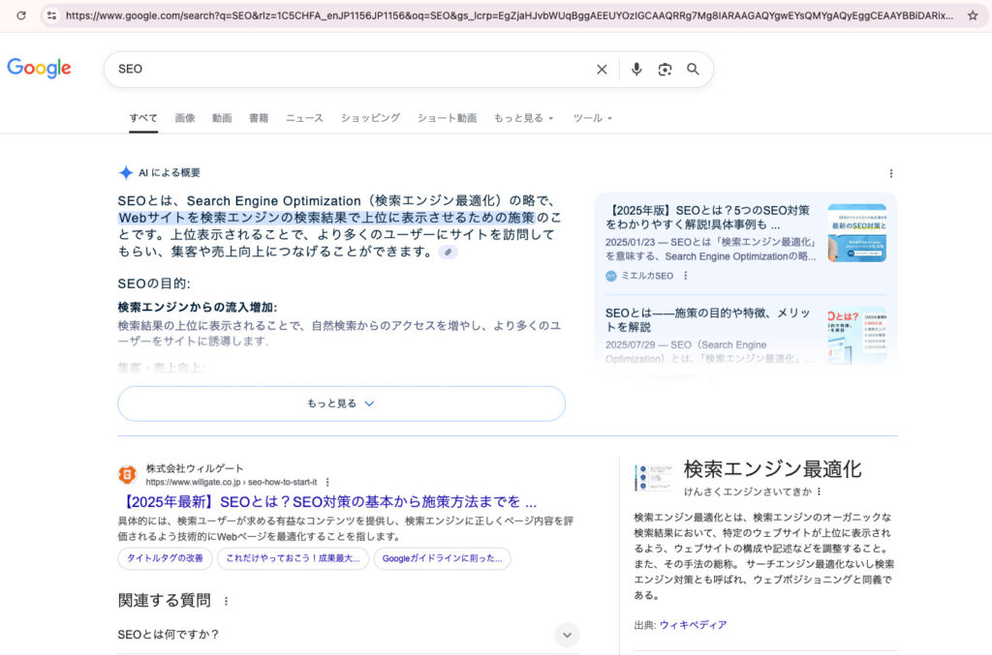
Task: Click the browser address bar URL
Action: tap(510, 15)
